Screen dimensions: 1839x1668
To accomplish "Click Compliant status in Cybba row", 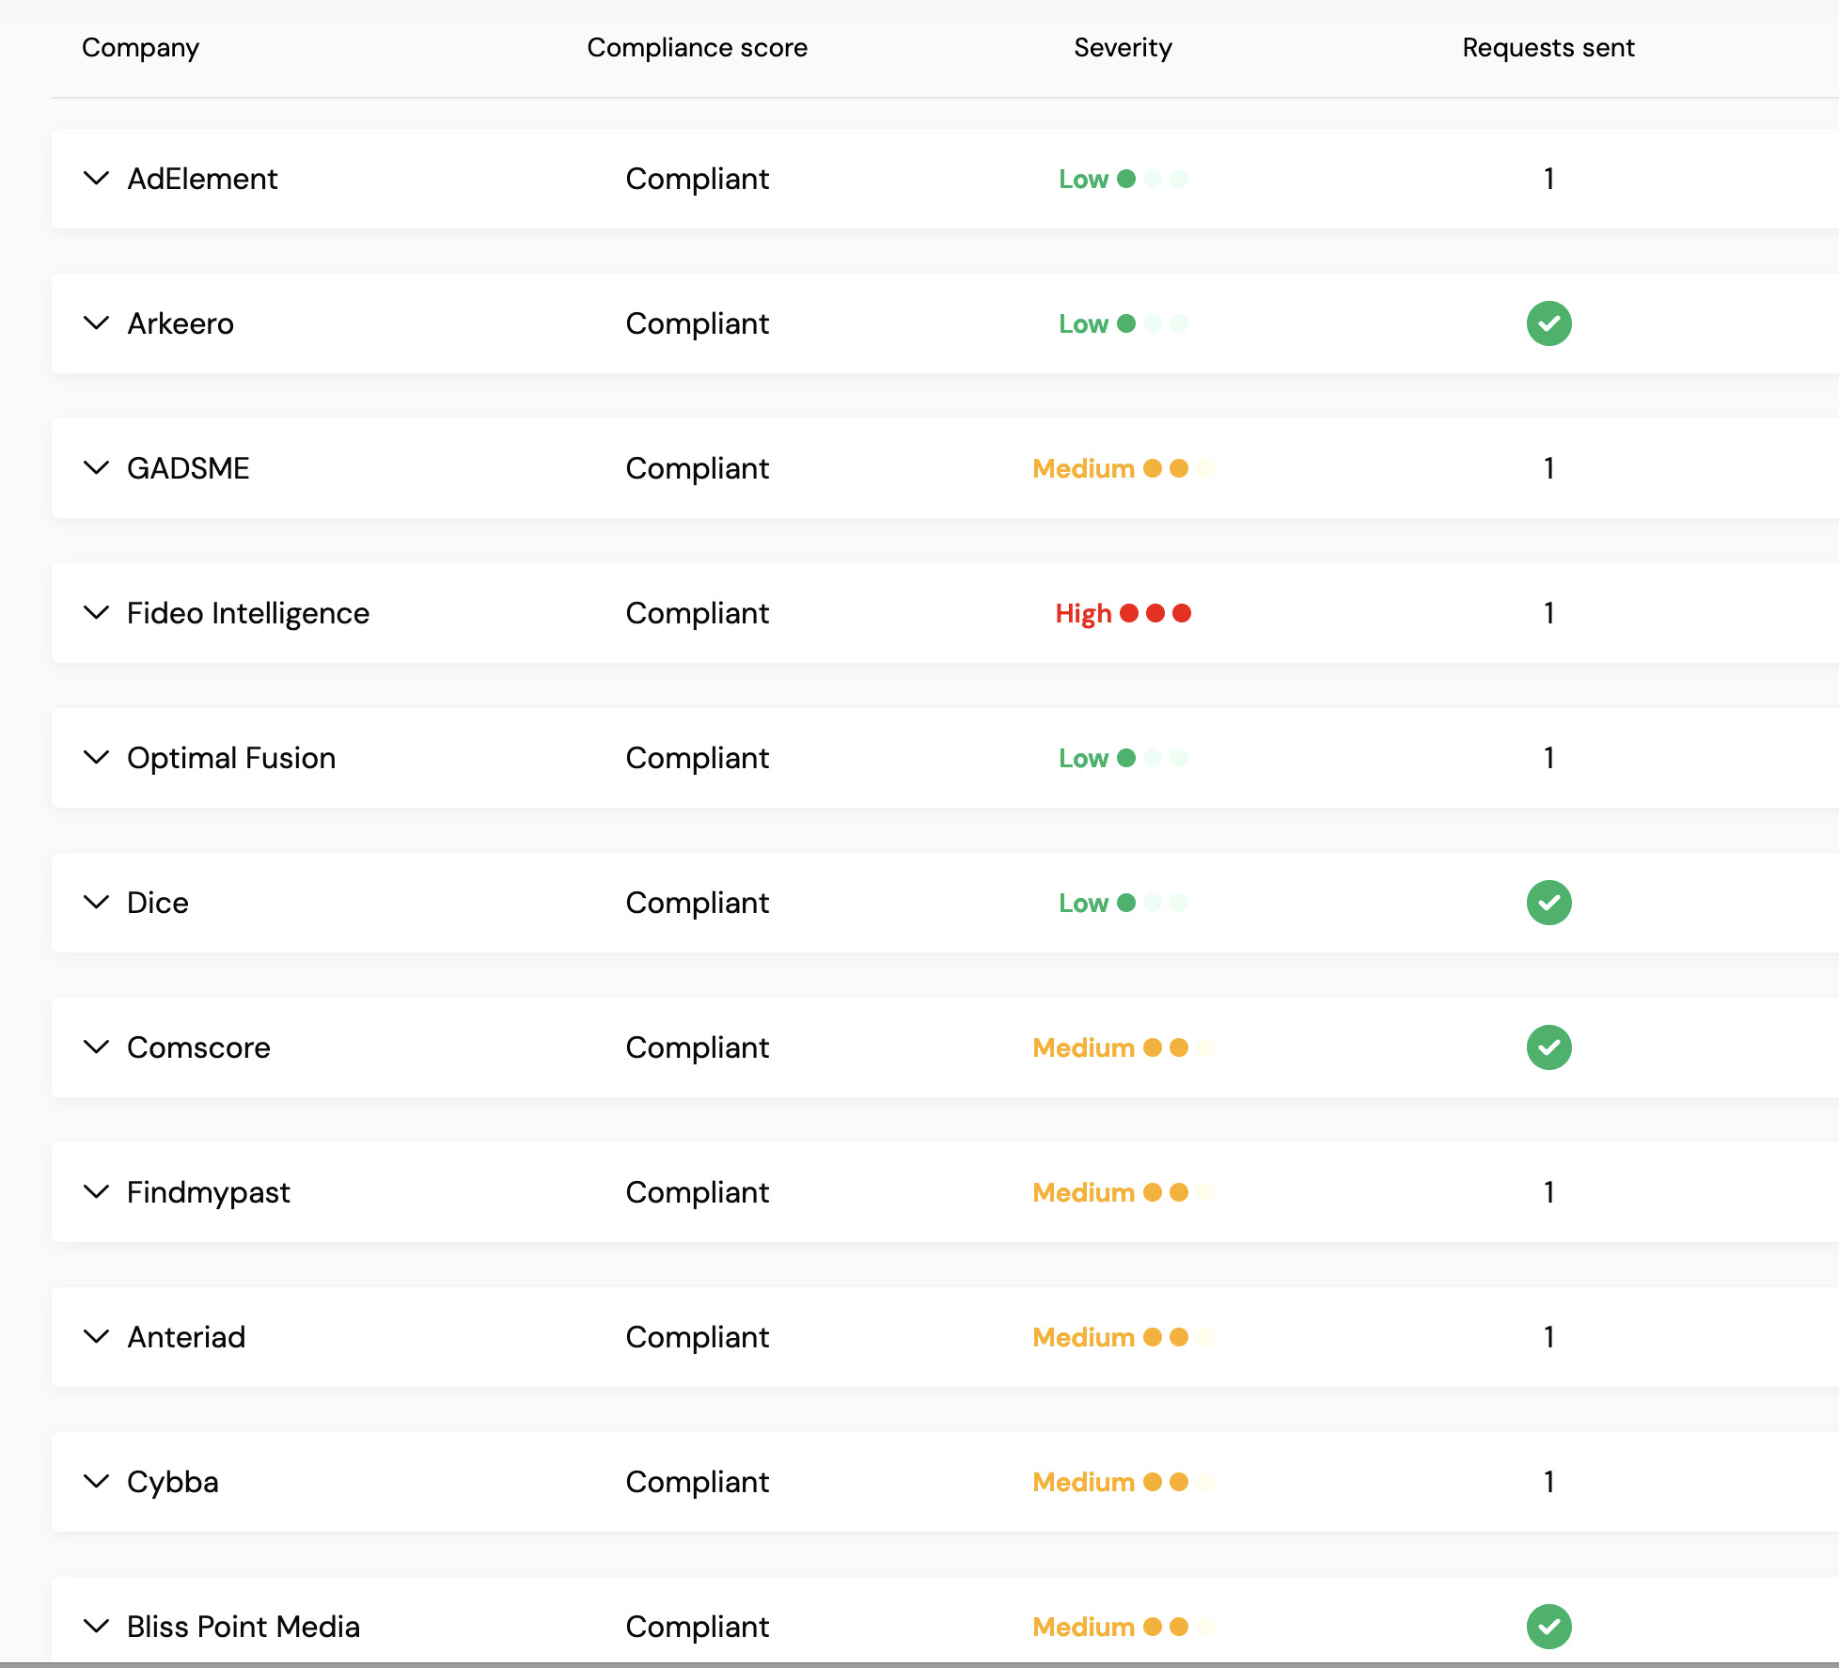I will pos(698,1482).
